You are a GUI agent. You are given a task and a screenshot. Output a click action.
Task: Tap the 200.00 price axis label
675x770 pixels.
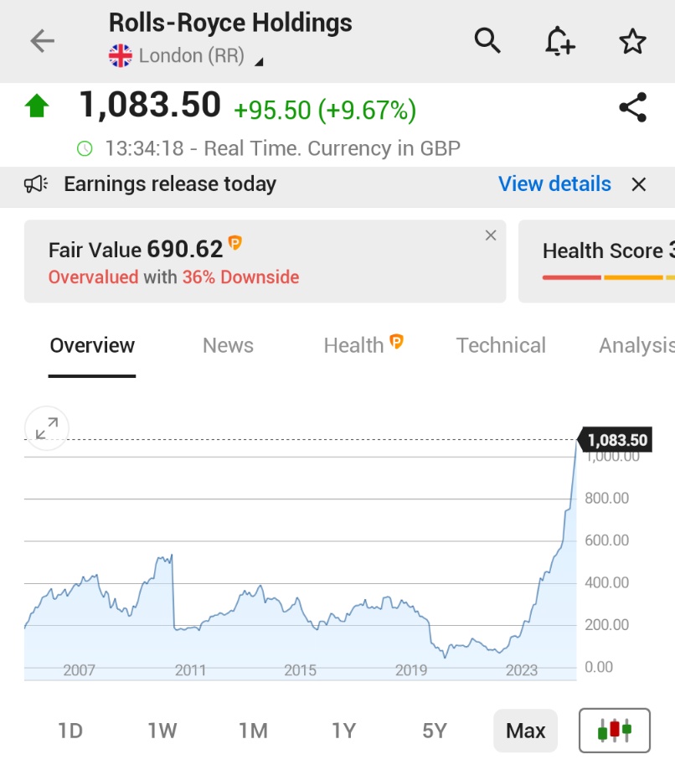(x=607, y=625)
